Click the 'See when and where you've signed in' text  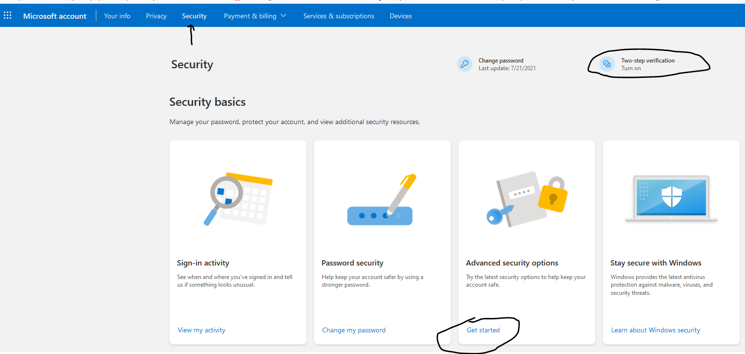click(x=235, y=281)
